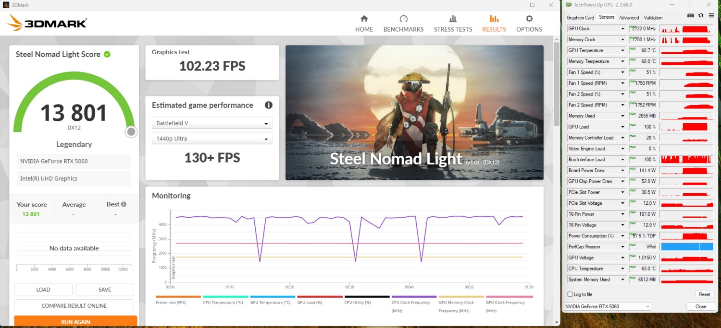Open OPTIONS via the gear icon
721x328 pixels.
(x=529, y=23)
